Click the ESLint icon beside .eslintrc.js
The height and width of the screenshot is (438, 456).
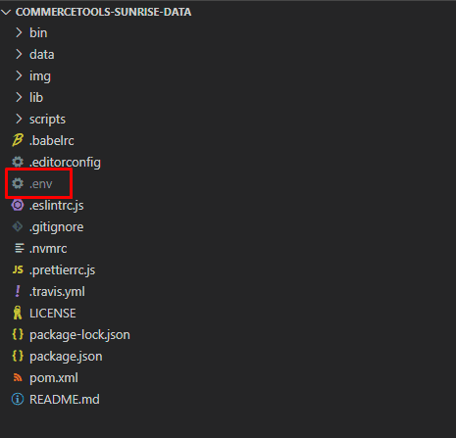point(18,205)
